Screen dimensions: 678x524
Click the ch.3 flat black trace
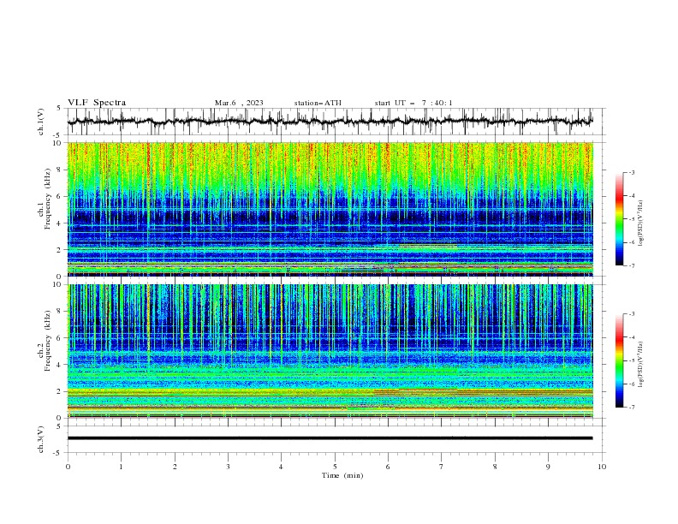[330, 438]
